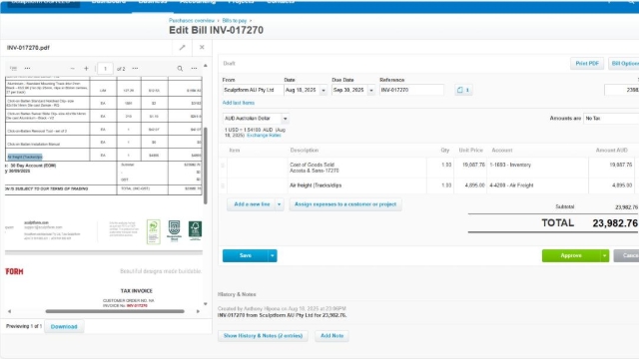Expand the Save button dropdown arrow
This screenshot has width=639, height=359.
pos(273,255)
